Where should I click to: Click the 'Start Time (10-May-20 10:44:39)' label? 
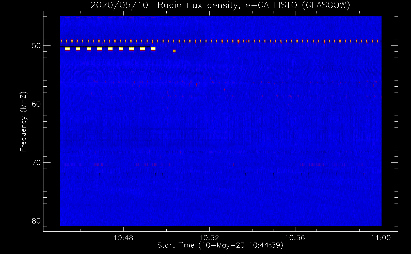[220, 245]
